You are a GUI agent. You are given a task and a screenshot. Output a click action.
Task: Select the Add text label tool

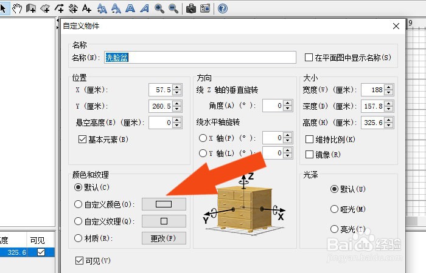point(86,8)
